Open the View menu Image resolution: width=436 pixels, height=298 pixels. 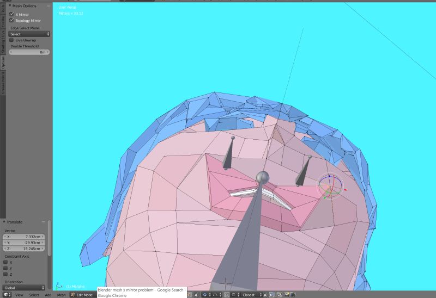point(19,295)
